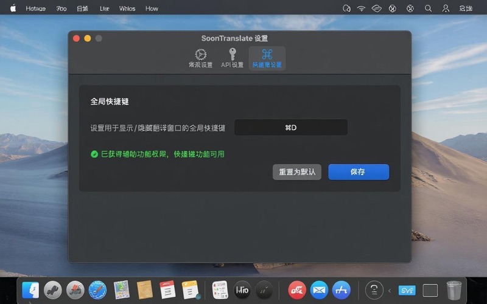Open the yellow Notes app in Dock
487x304 pixels.
pos(190,290)
